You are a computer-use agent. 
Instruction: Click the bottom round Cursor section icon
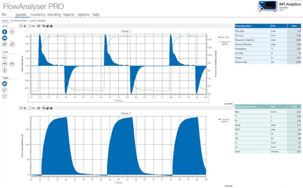pyautogui.click(x=5, y=70)
